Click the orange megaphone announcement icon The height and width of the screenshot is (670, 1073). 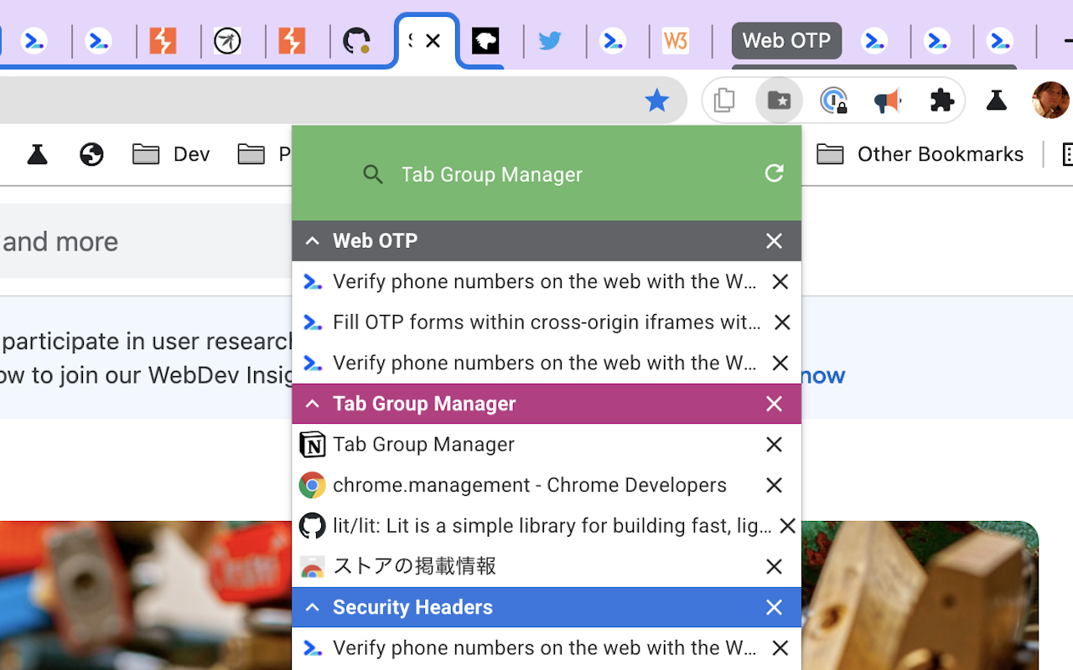coord(887,100)
